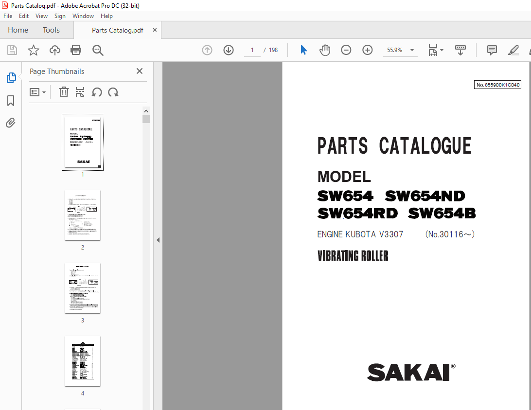Open the Edit menu
This screenshot has width=531, height=410.
click(24, 16)
